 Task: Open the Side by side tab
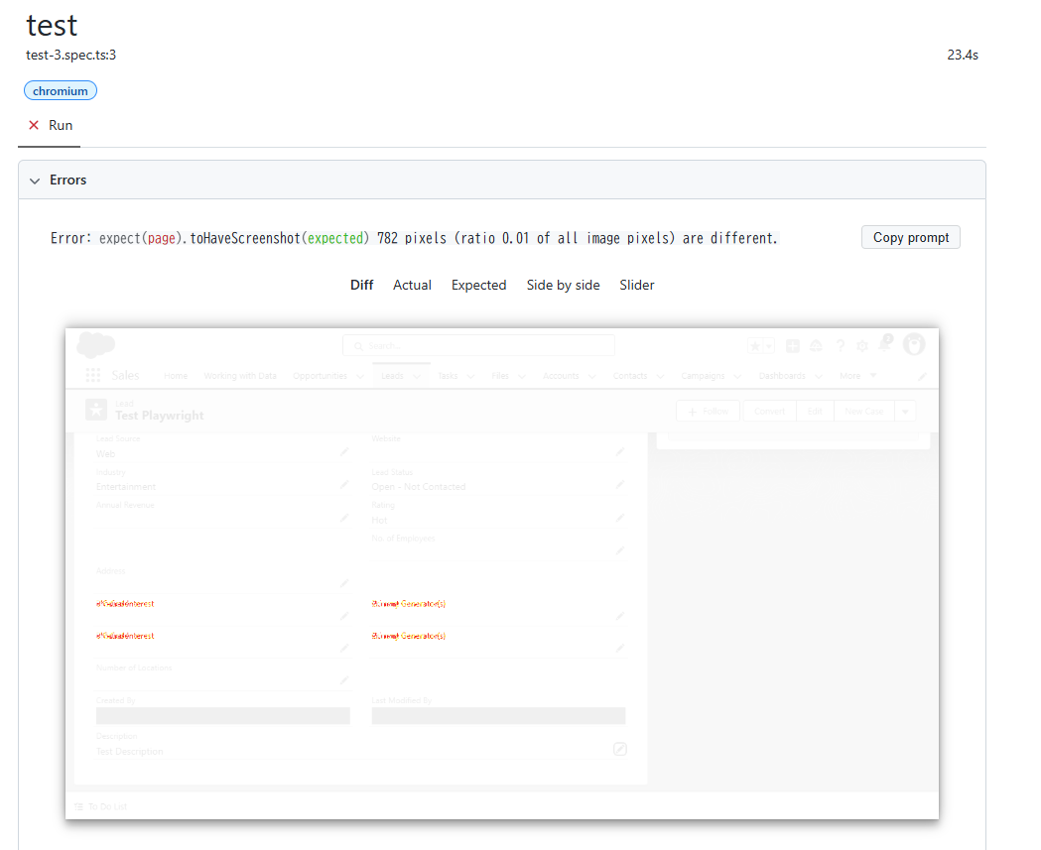point(563,285)
